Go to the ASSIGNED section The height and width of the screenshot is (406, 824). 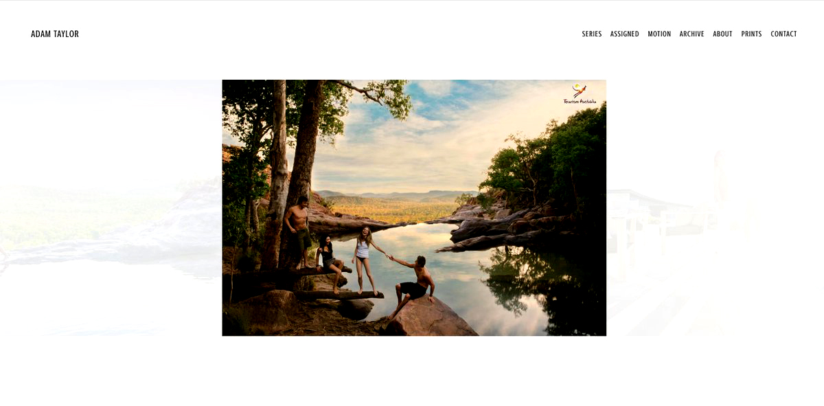pyautogui.click(x=624, y=34)
